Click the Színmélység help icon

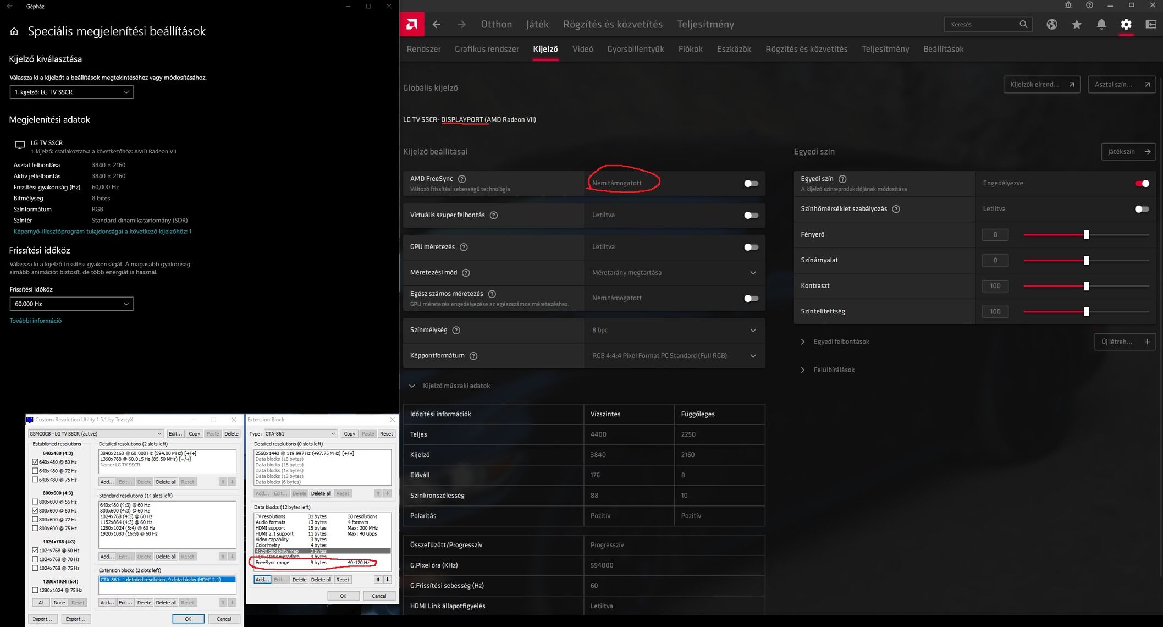coord(456,330)
